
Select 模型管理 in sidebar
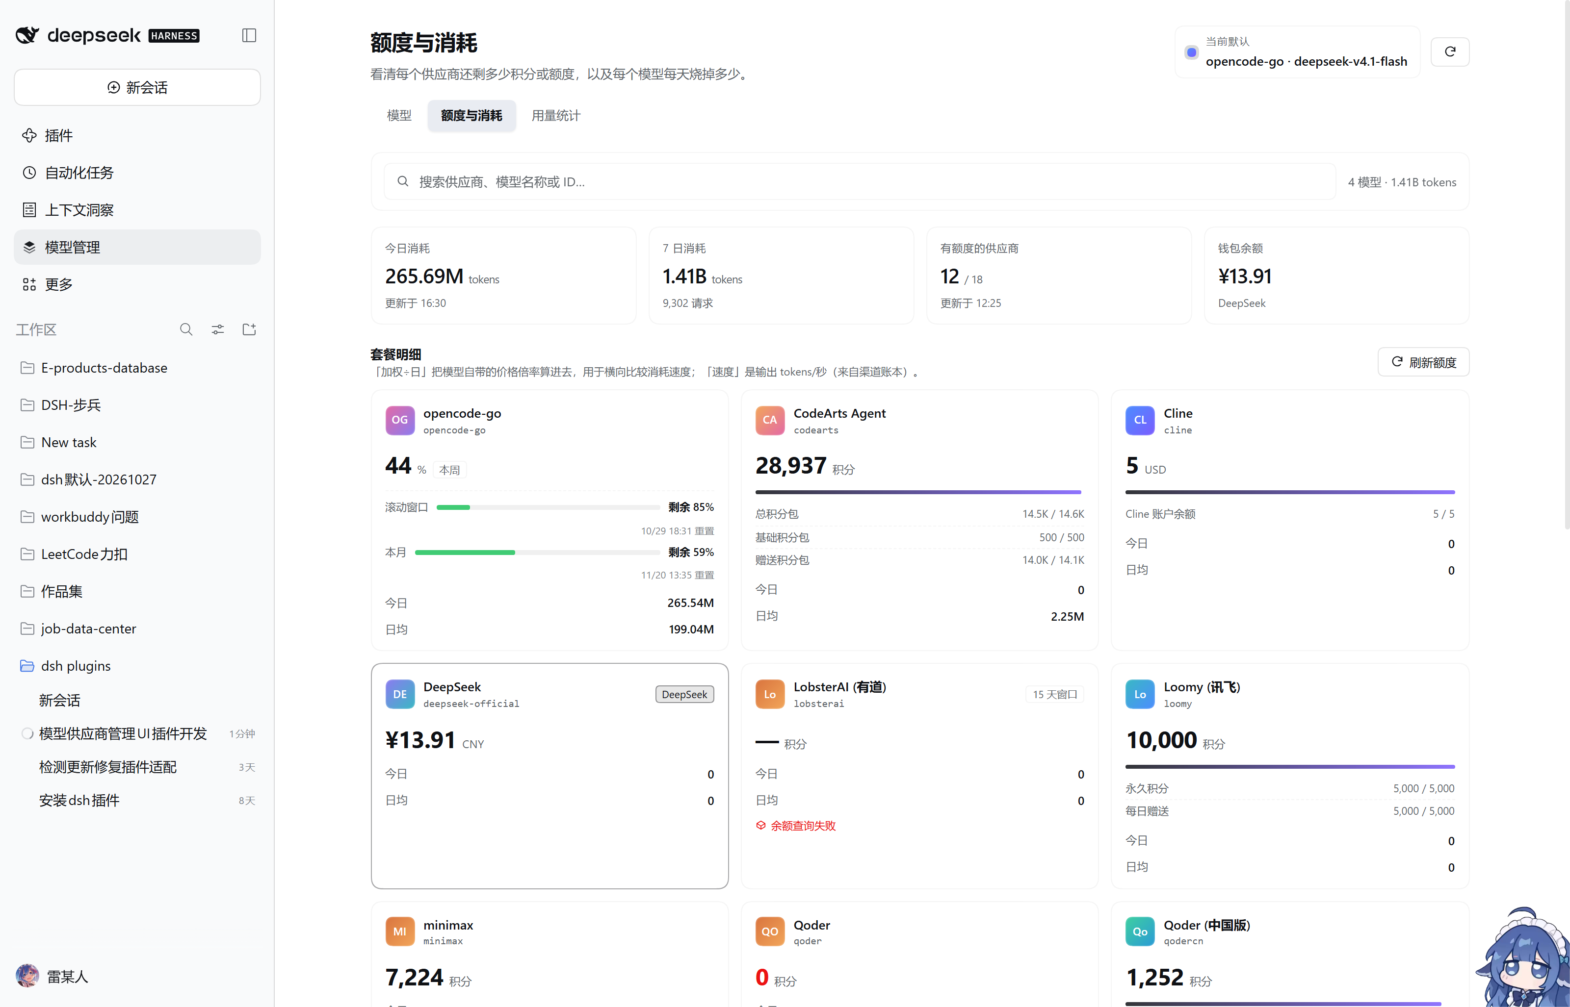click(x=137, y=247)
